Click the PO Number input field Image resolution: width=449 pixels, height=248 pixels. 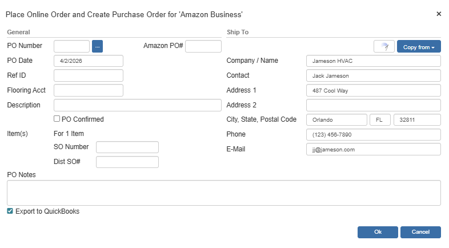71,46
